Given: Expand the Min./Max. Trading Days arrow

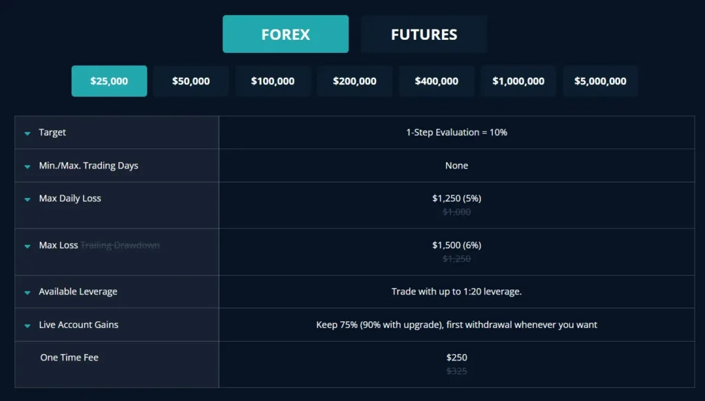Looking at the screenshot, I should click(28, 166).
